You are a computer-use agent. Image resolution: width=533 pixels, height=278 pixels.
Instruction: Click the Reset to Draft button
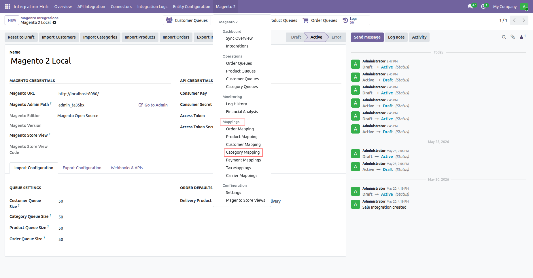(21, 37)
